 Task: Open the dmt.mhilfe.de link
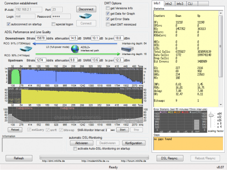click(x=54, y=161)
